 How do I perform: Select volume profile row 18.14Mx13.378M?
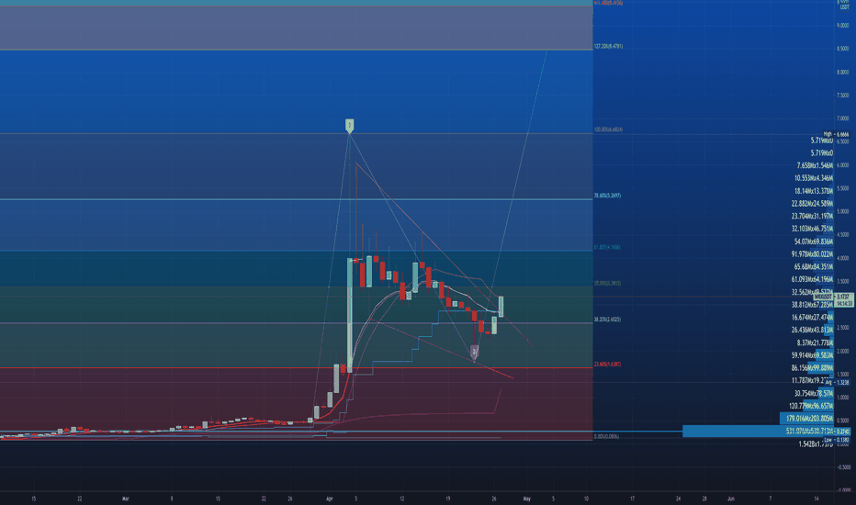[814, 191]
